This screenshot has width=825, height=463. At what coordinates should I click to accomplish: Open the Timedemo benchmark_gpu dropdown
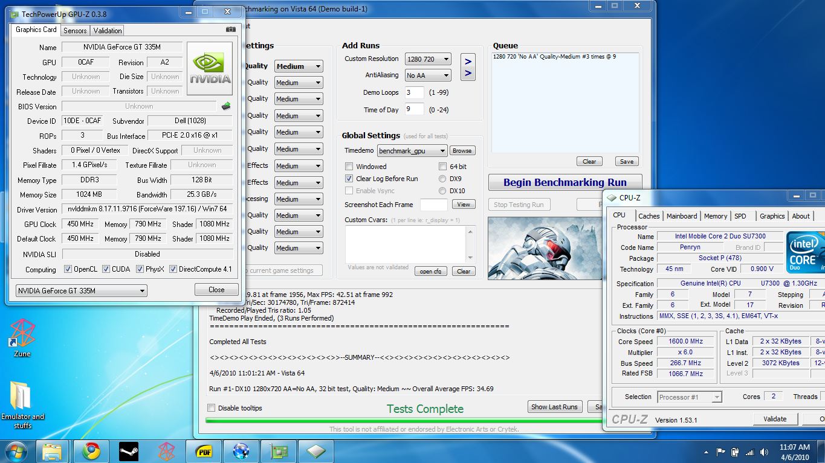click(x=412, y=151)
